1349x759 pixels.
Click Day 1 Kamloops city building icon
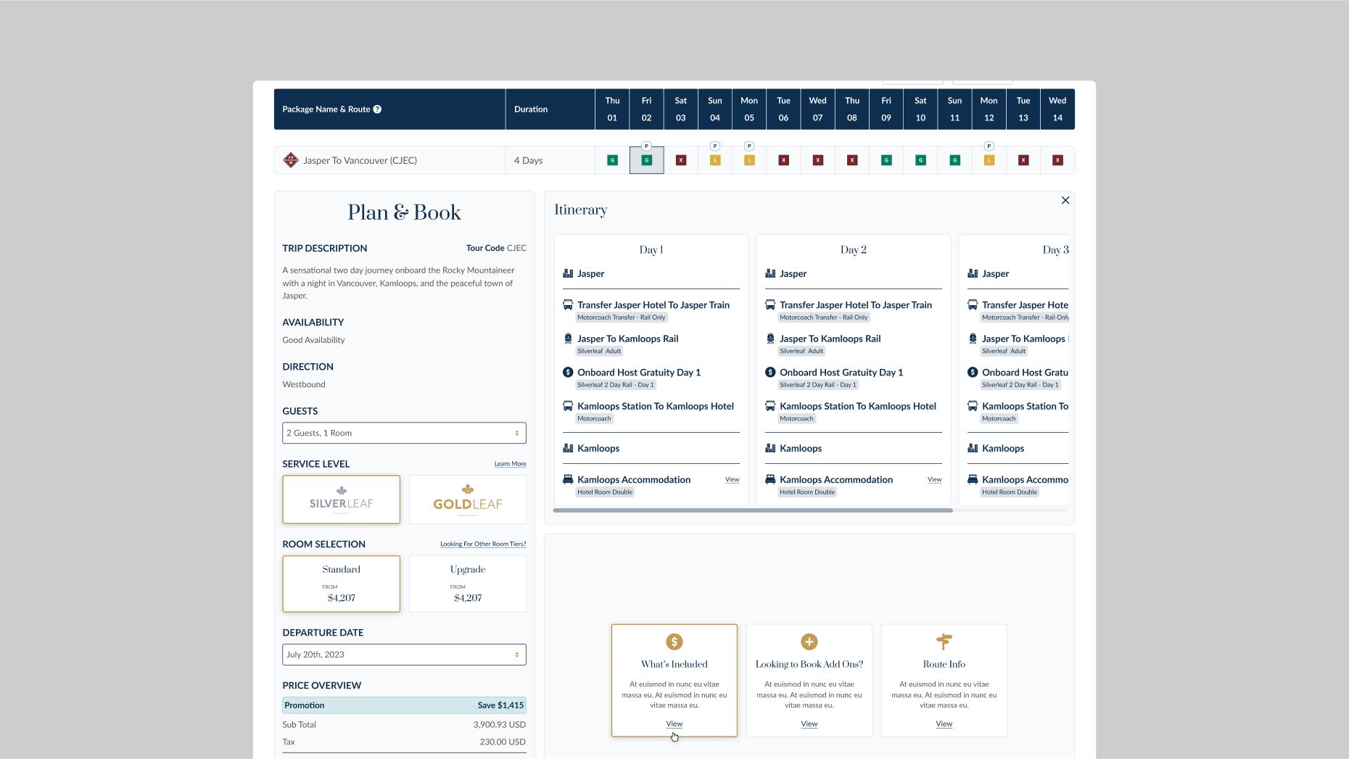point(568,448)
